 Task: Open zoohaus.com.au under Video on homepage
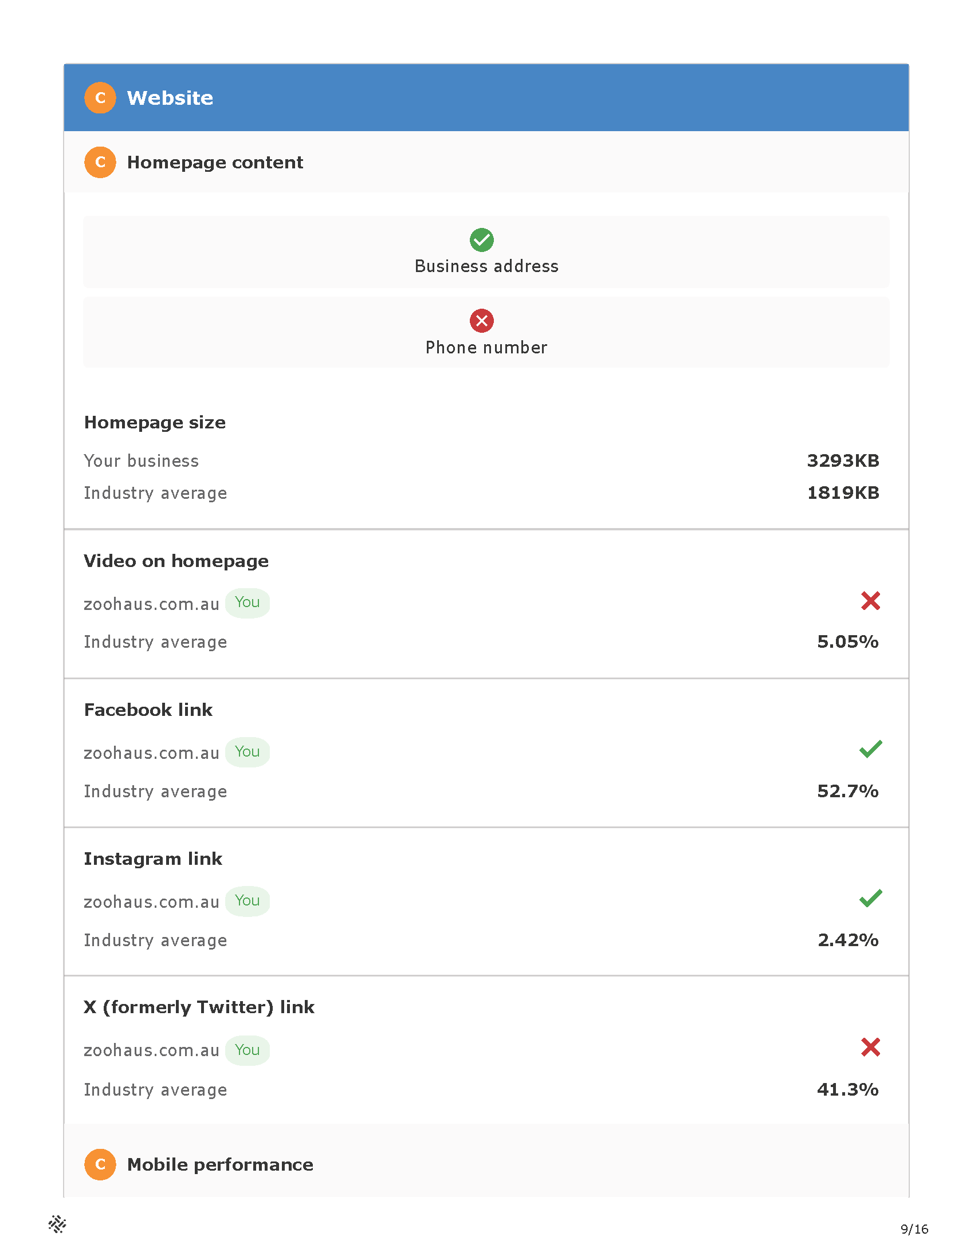pyautogui.click(x=151, y=604)
